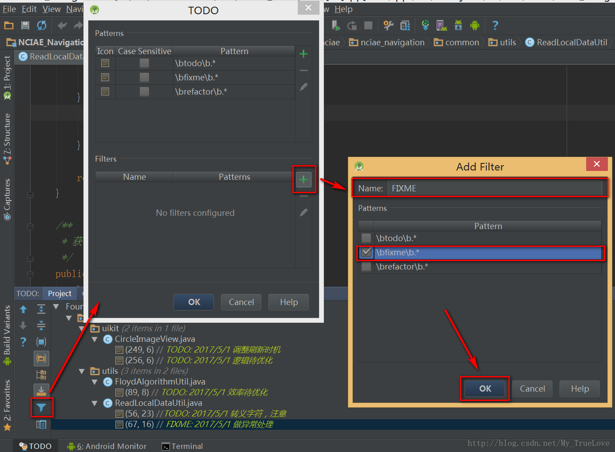Open the 1: Project side panel
Image resolution: width=615 pixels, height=452 pixels.
click(7, 78)
